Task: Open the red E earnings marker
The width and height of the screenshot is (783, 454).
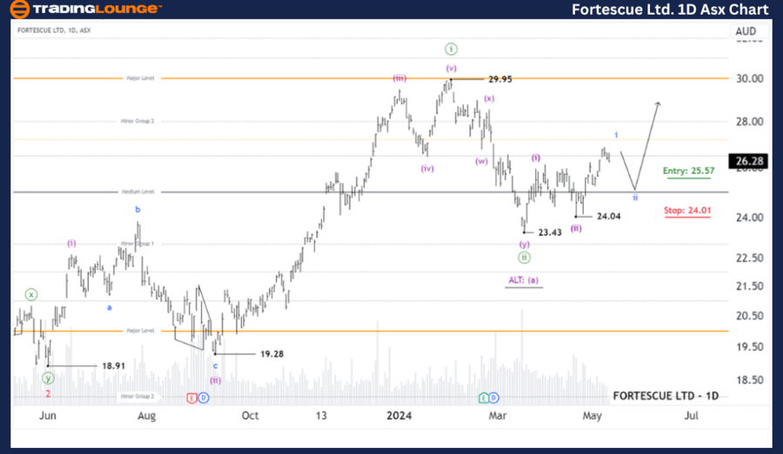Action: [x=191, y=398]
